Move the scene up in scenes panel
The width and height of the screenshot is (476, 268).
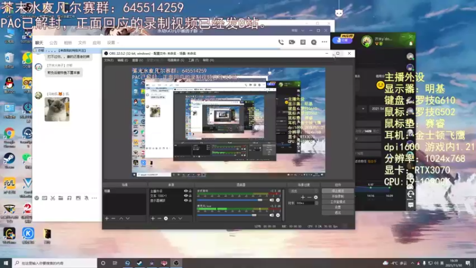click(121, 219)
